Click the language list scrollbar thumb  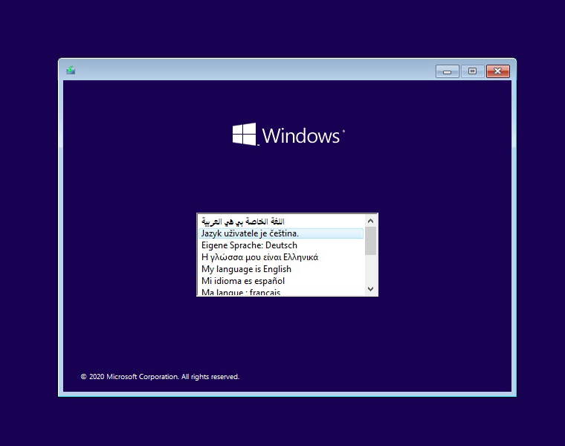[x=371, y=241]
